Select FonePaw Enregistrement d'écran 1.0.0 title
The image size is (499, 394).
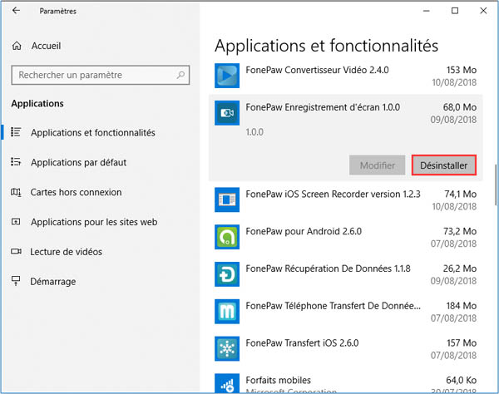[x=323, y=107]
